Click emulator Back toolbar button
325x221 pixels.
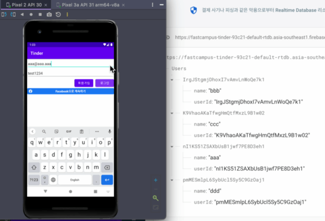[x=22, y=14]
